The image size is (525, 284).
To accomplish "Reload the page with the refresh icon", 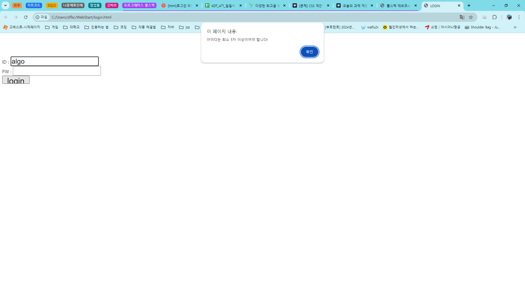I will (x=26, y=17).
